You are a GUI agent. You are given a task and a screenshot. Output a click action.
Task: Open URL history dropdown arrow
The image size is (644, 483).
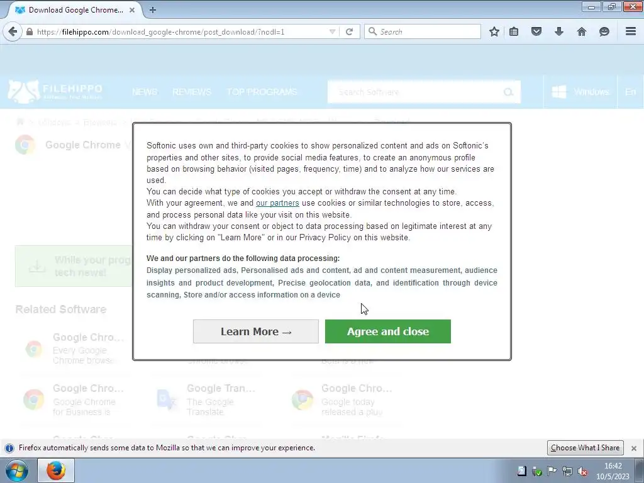pos(332,31)
